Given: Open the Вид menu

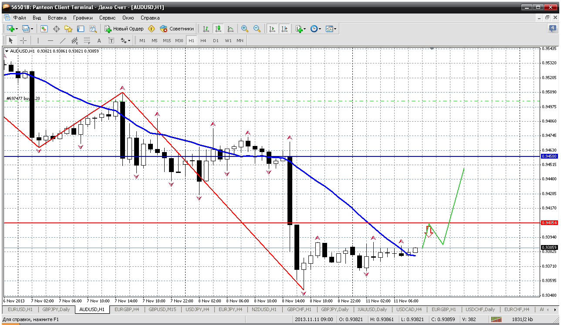Looking at the screenshot, I should click(37, 18).
